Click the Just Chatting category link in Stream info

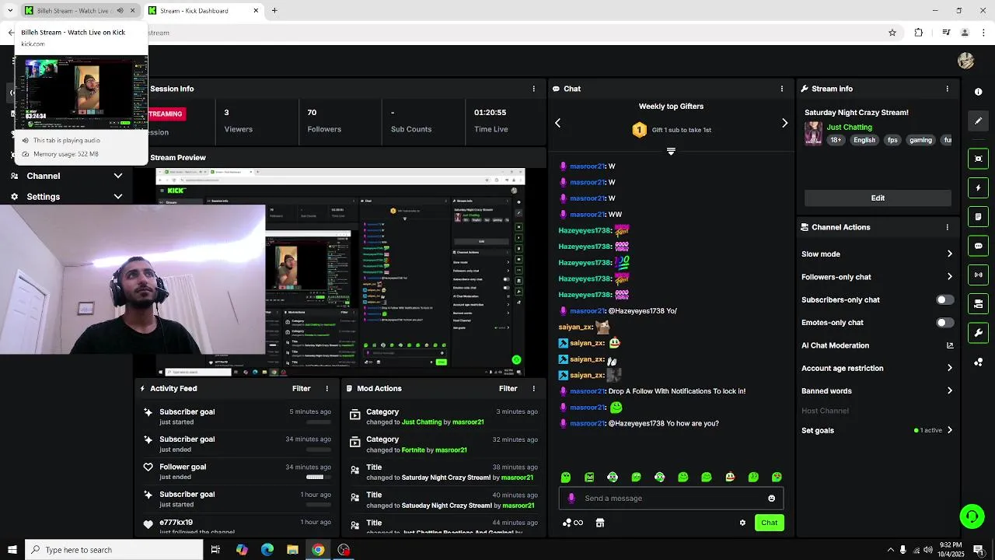tap(849, 128)
